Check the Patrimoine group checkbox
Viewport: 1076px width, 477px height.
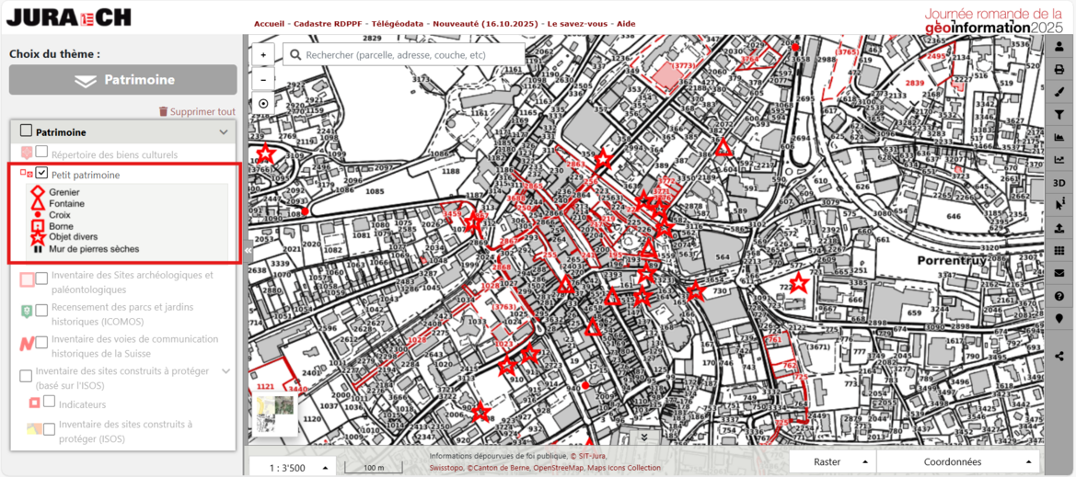tap(26, 131)
